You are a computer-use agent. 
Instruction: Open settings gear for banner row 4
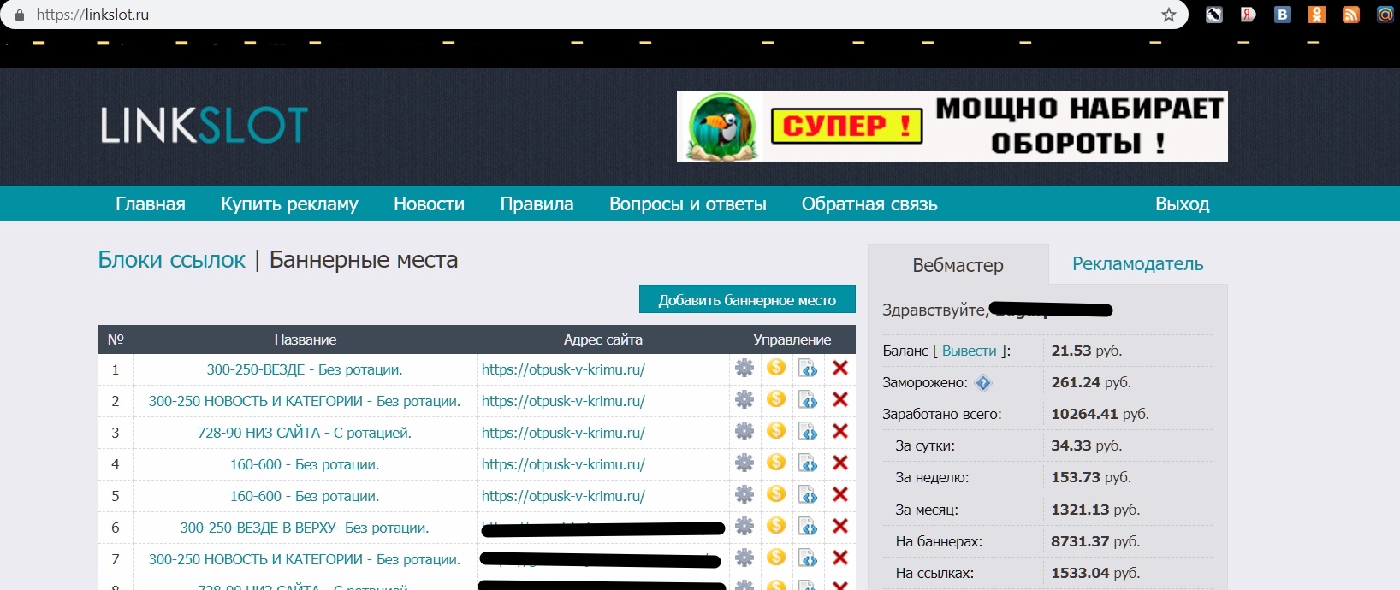[744, 463]
